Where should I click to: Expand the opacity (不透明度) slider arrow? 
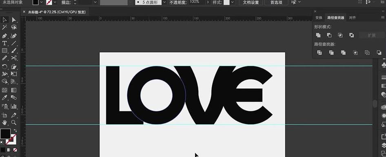point(208,2)
